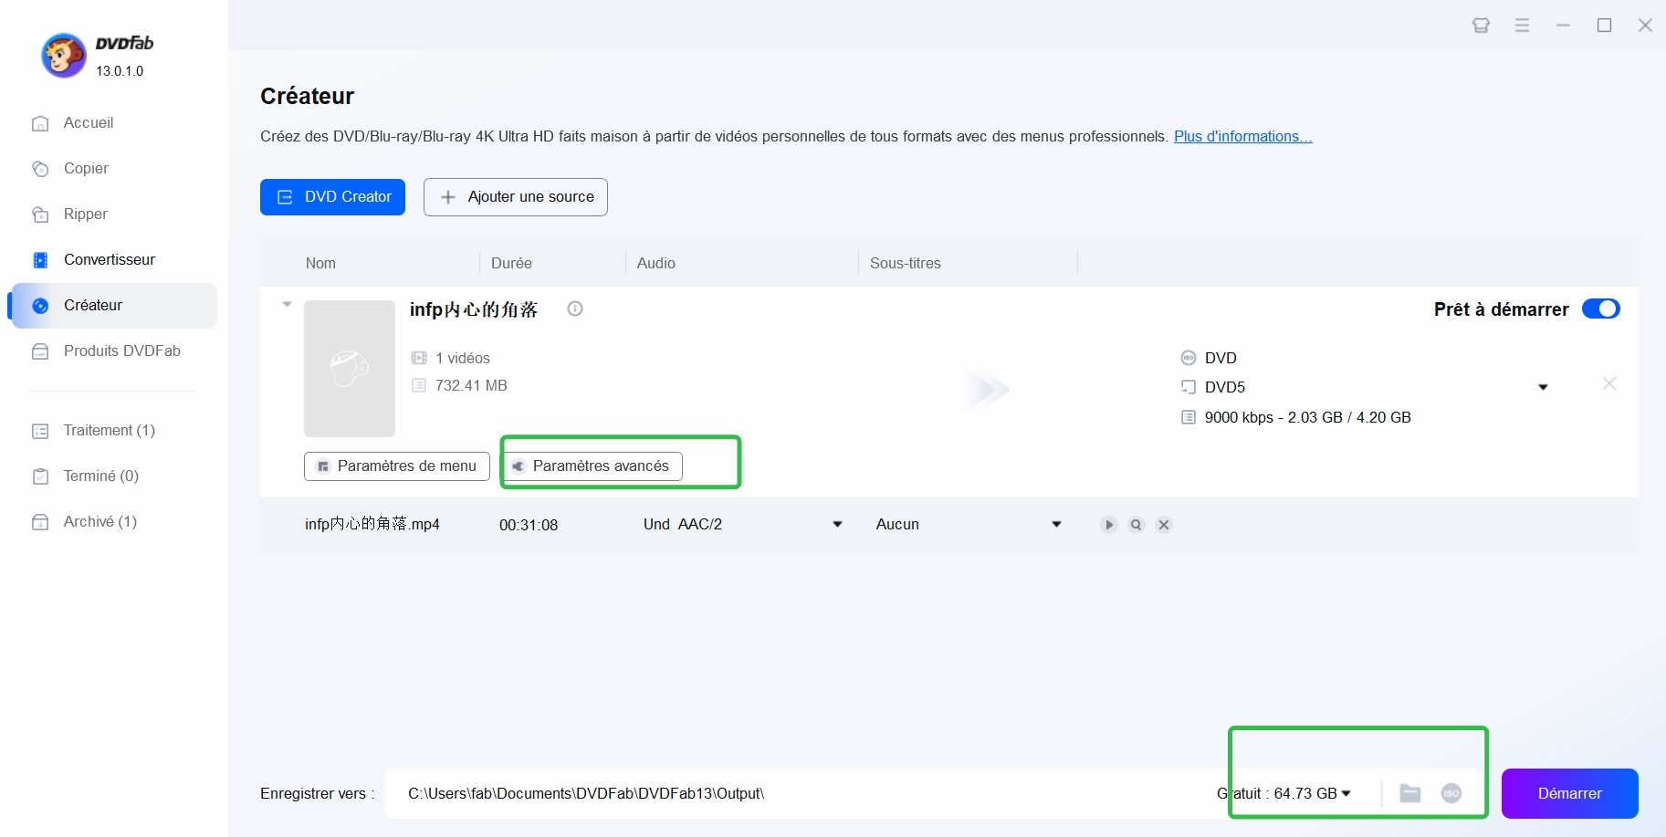
Task: Click the output path field
Action: tap(794, 794)
